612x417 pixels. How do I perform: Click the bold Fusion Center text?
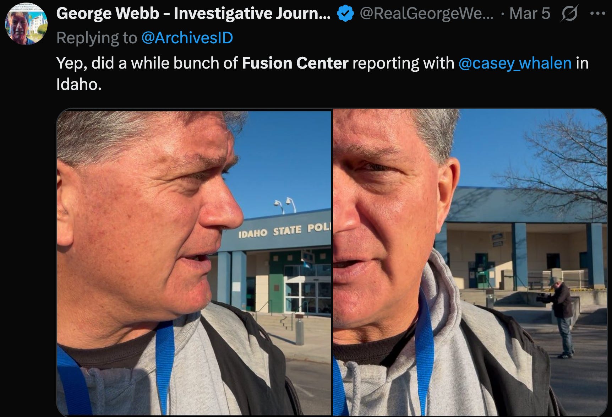click(295, 63)
